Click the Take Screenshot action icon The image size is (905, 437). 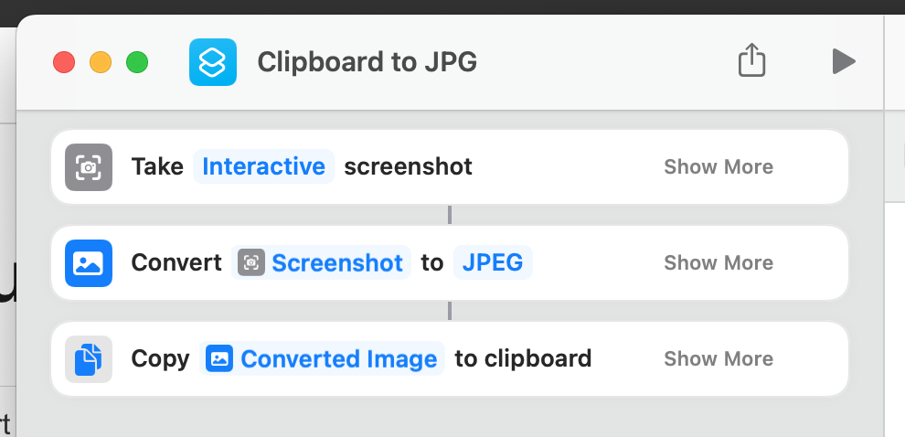click(x=89, y=167)
